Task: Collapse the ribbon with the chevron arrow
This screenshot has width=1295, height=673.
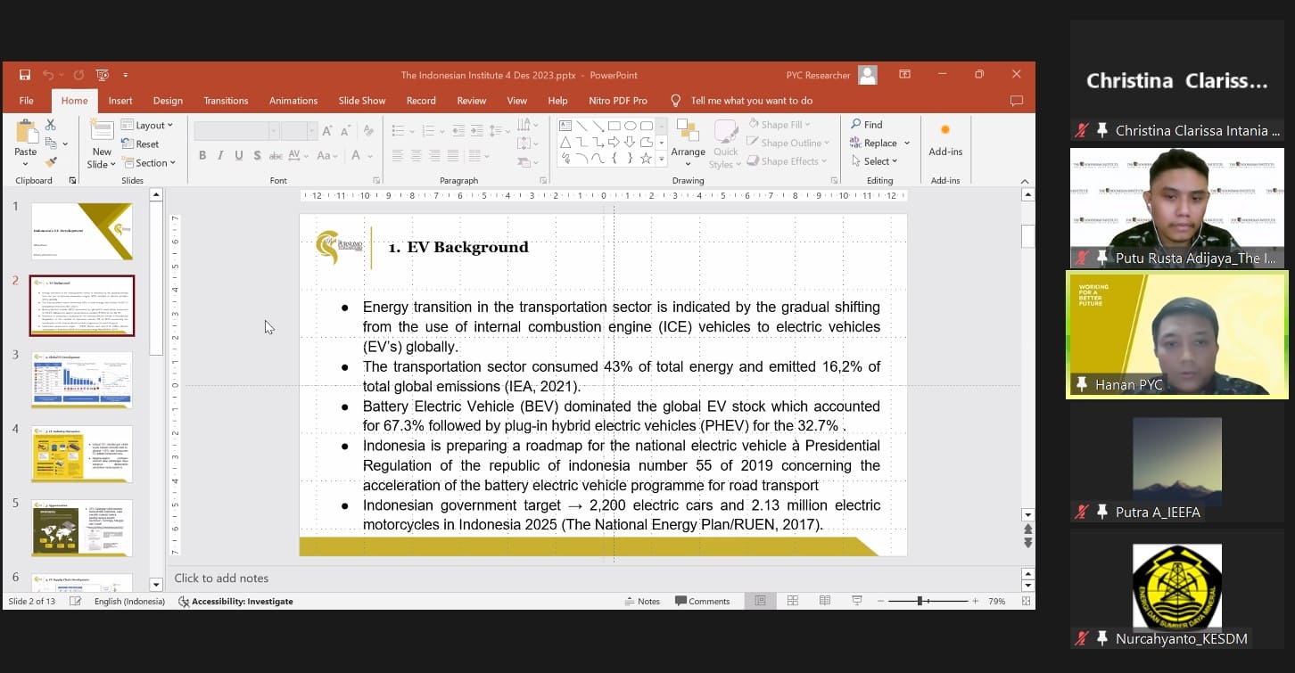Action: (x=1025, y=181)
